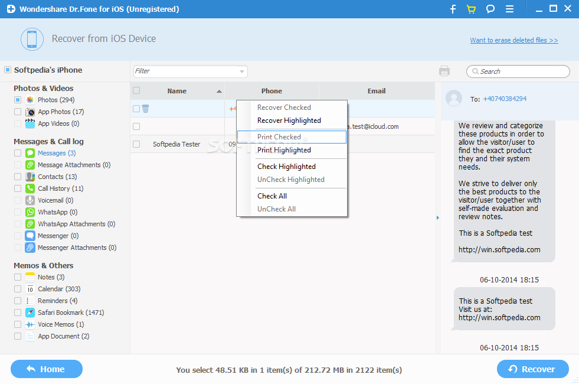
Task: Check the Contacts (13) checkbox
Action: pyautogui.click(x=18, y=177)
